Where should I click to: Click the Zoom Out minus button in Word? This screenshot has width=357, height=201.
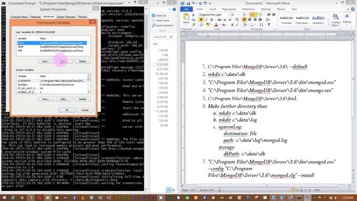point(324,190)
